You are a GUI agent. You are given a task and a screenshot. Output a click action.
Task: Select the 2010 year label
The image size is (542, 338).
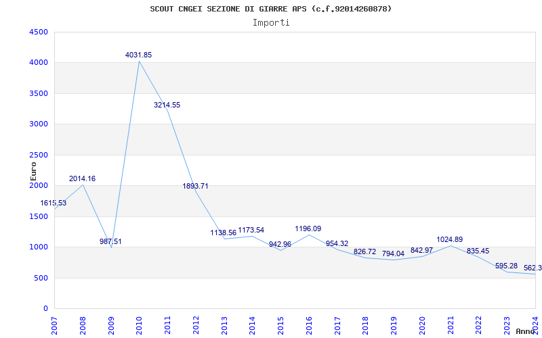(x=139, y=326)
